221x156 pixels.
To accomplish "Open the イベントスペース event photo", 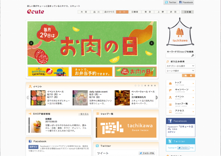I will click(38, 98).
